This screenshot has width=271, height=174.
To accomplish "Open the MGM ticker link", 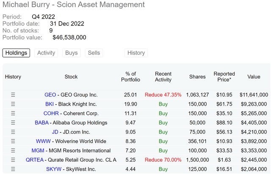I will pyautogui.click(x=38, y=150).
